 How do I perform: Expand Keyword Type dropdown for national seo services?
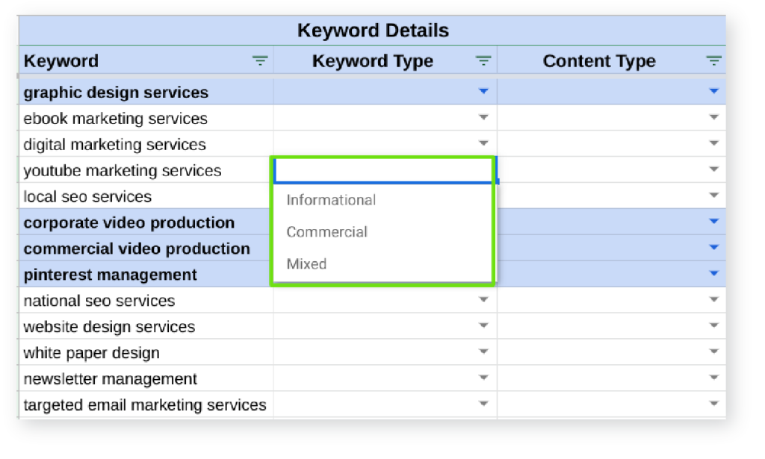click(483, 300)
